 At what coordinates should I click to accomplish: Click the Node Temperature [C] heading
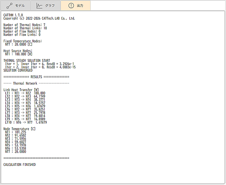pyautogui.click(x=19, y=129)
